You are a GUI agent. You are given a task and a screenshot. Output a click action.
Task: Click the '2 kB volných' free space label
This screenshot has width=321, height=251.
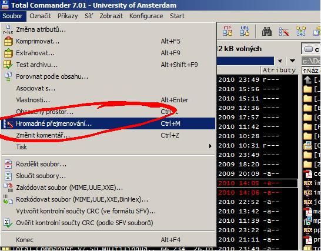(x=240, y=49)
